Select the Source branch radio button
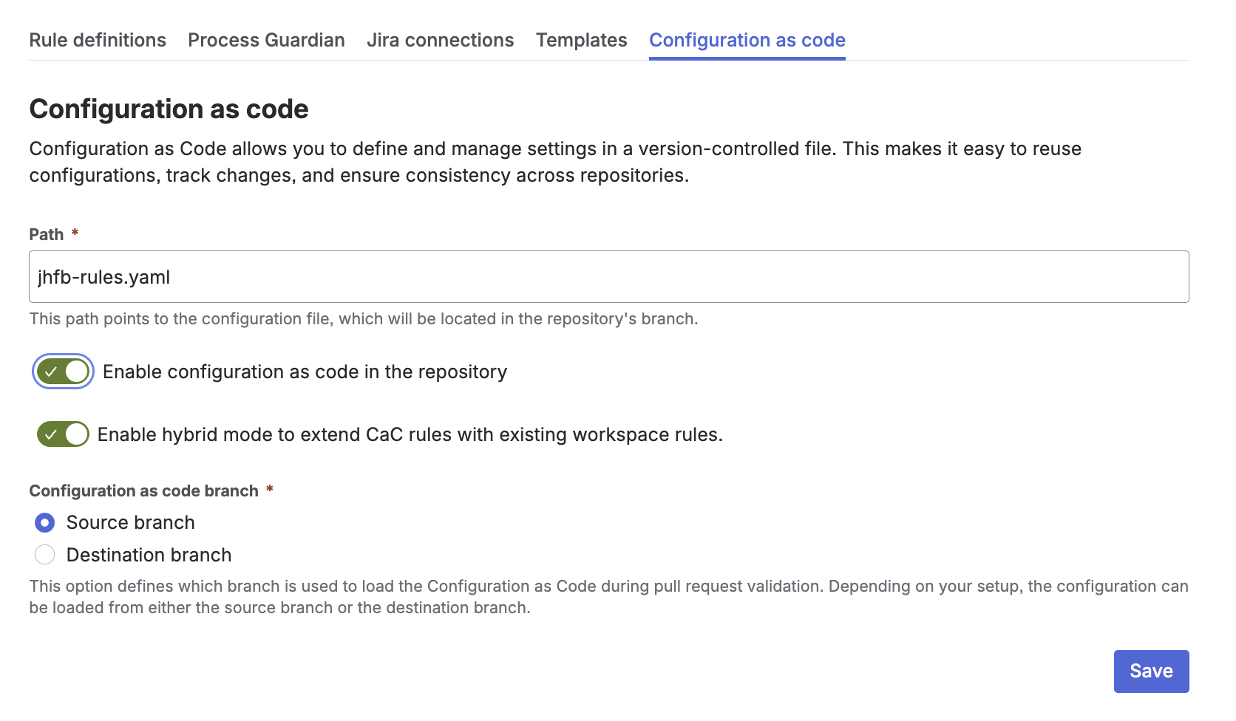Viewport: 1236px width, 721px height. coord(45,523)
